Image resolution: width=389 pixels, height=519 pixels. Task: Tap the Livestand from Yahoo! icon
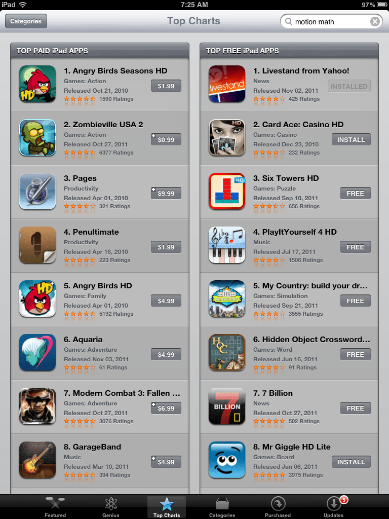pyautogui.click(x=227, y=84)
